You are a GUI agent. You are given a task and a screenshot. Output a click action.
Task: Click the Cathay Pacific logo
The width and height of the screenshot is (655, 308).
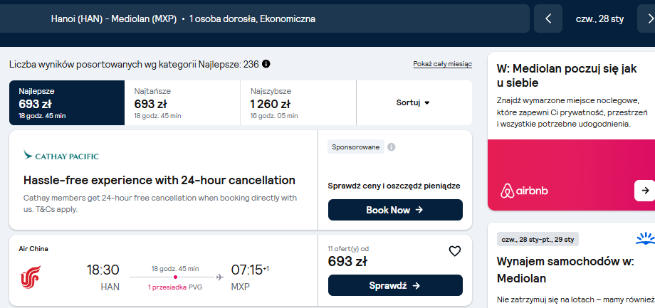[61, 156]
